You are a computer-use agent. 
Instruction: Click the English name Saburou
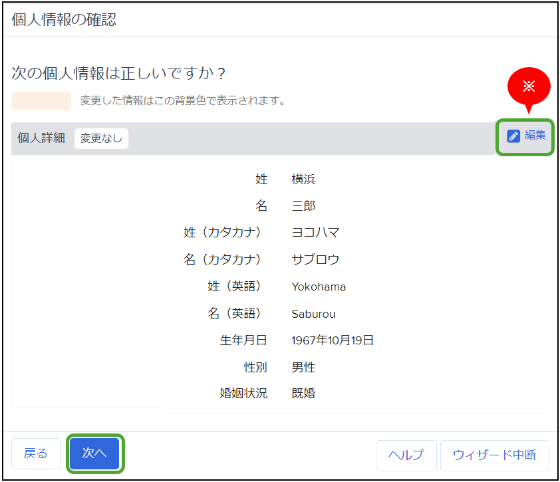[313, 314]
